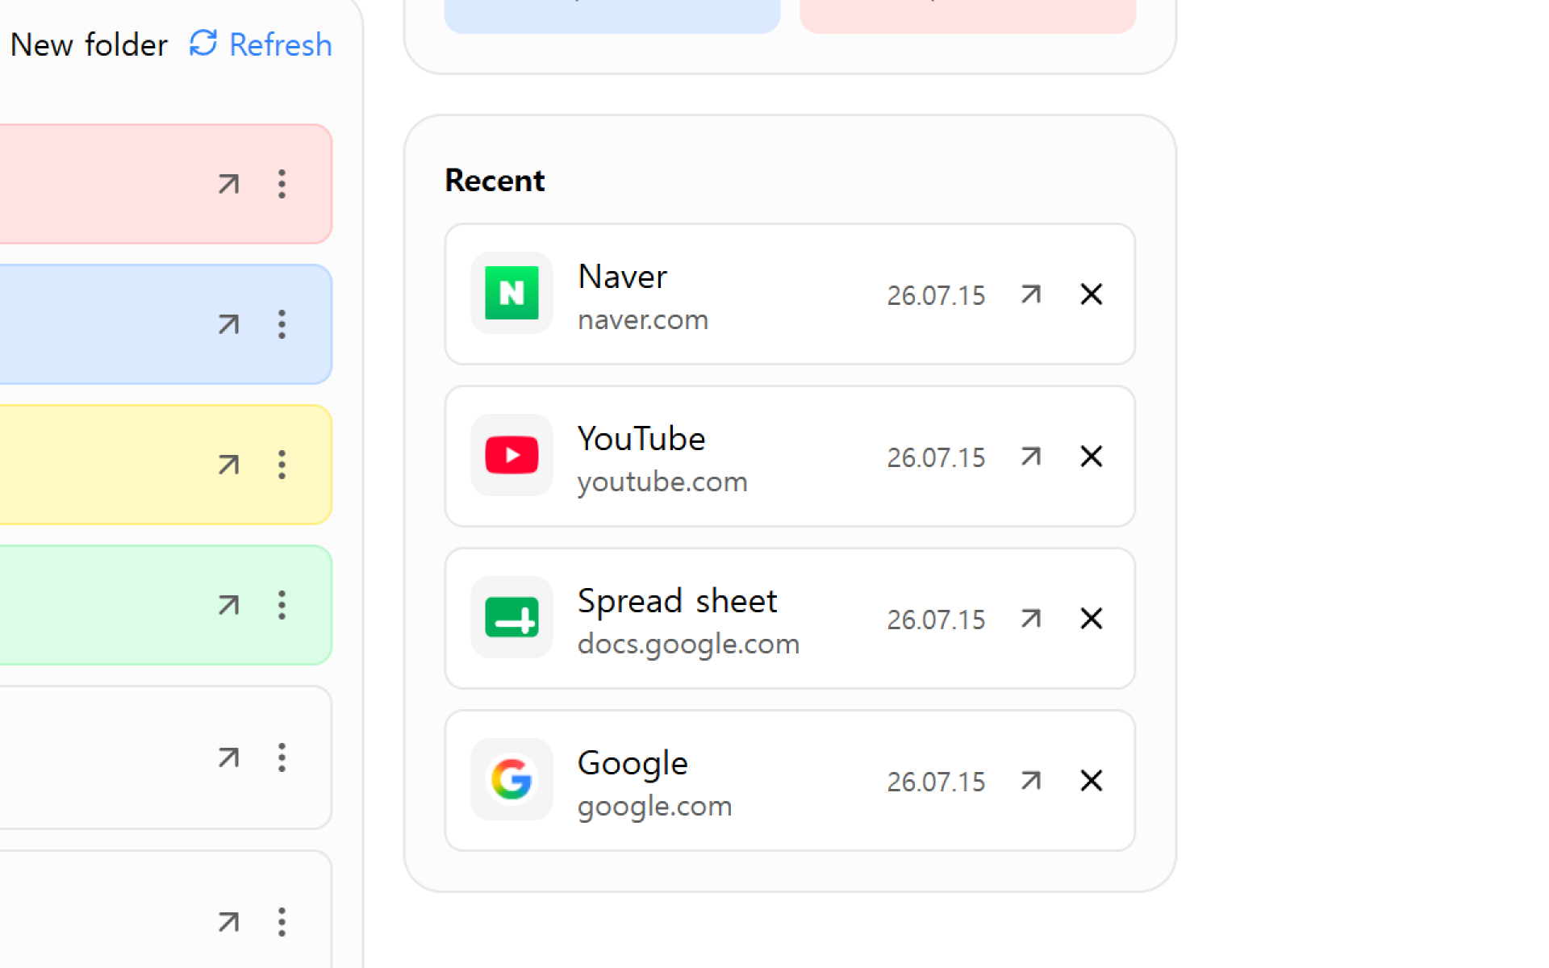Open the Naver site arrow icon

(x=1030, y=294)
